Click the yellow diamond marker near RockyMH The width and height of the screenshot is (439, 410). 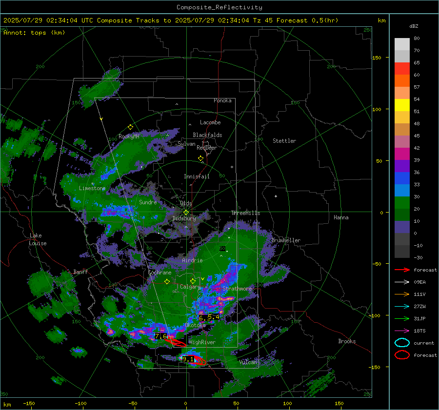click(130, 127)
